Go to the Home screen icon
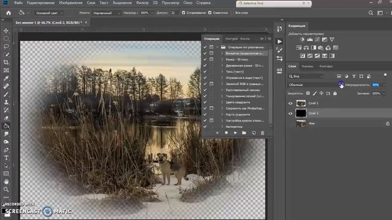This screenshot has height=220, width=392. [x=9, y=13]
